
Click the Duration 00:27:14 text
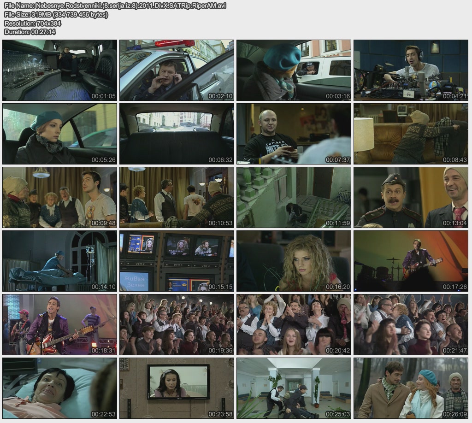[x=30, y=32]
